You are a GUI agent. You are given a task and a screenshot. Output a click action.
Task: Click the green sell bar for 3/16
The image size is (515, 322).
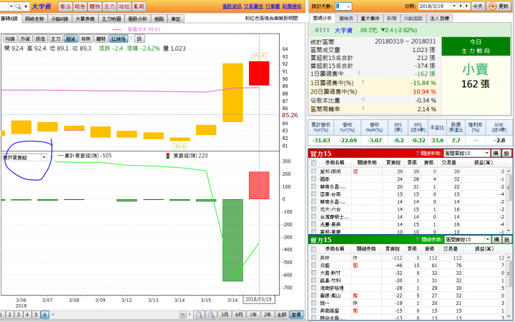click(x=233, y=240)
